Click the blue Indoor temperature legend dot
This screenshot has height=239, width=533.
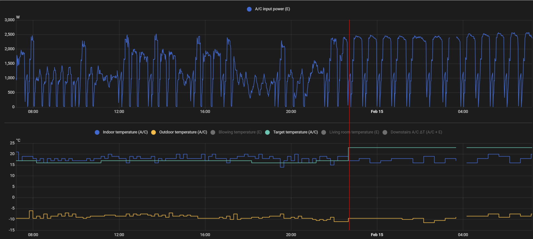97,132
